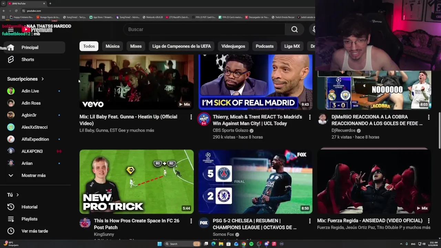Open DjRecuerdos channel avatar
Image resolution: width=441 pixels, height=248 pixels.
322,119
